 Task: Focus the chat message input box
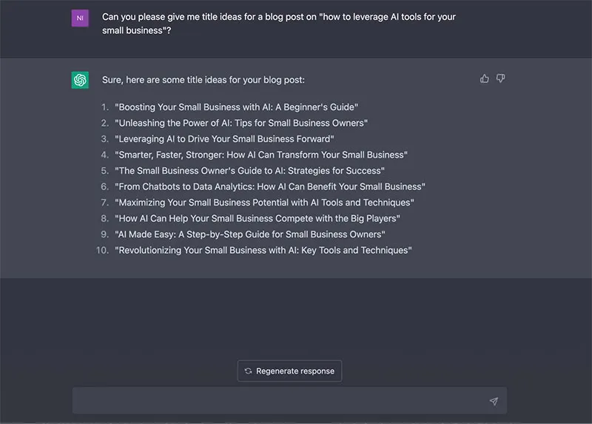[281, 401]
